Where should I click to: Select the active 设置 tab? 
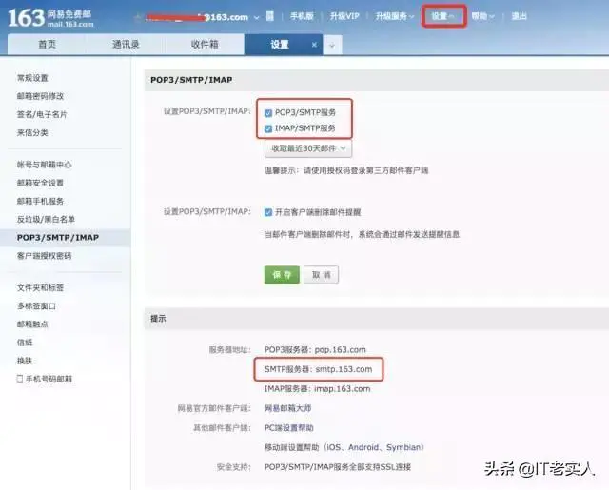pyautogui.click(x=280, y=45)
